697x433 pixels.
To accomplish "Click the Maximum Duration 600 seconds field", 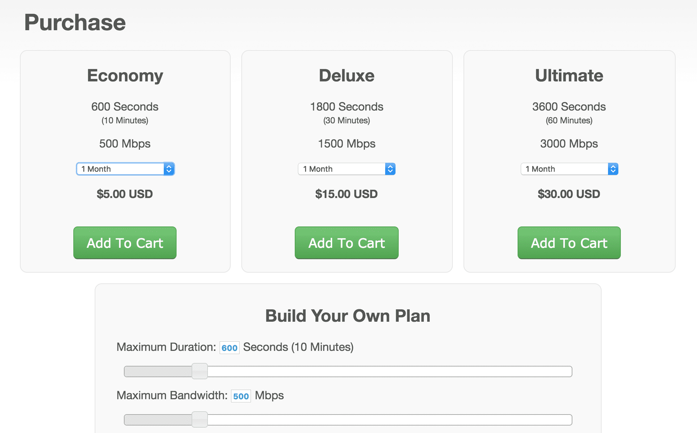I will 230,348.
